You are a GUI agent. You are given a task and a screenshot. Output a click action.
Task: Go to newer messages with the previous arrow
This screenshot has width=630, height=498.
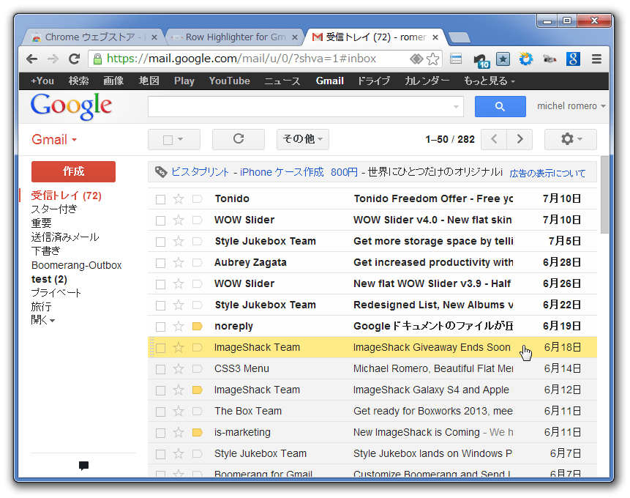[494, 139]
